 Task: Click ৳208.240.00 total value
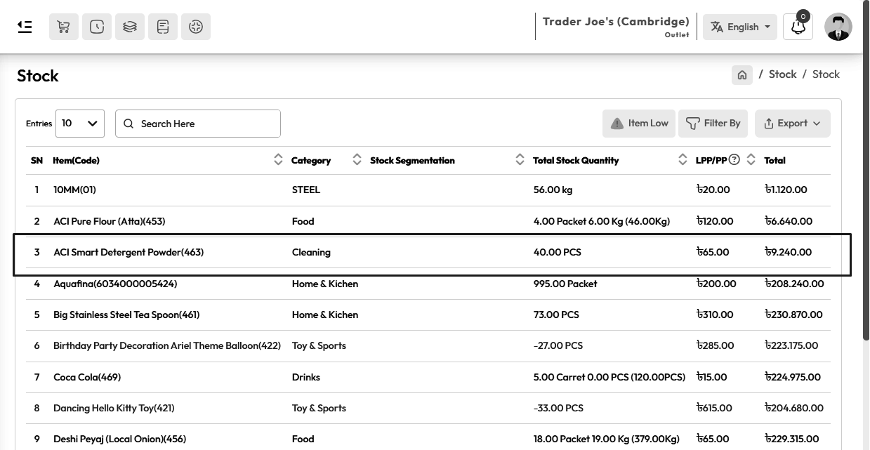tap(794, 284)
